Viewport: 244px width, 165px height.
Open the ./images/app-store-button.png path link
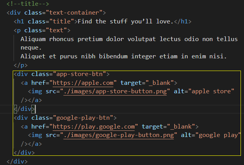[115, 91]
